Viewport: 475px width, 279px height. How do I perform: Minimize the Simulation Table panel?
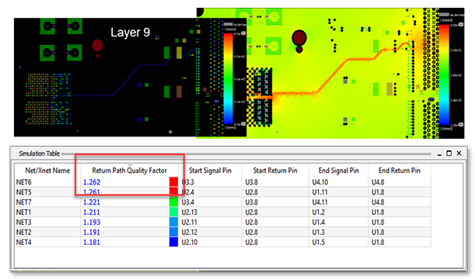click(439, 154)
